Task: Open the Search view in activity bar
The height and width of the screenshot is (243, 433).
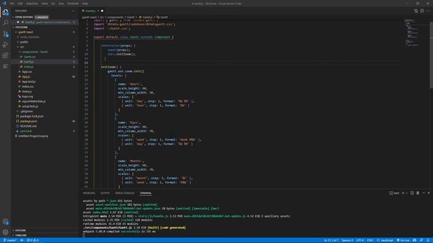Action: click(x=5, y=23)
